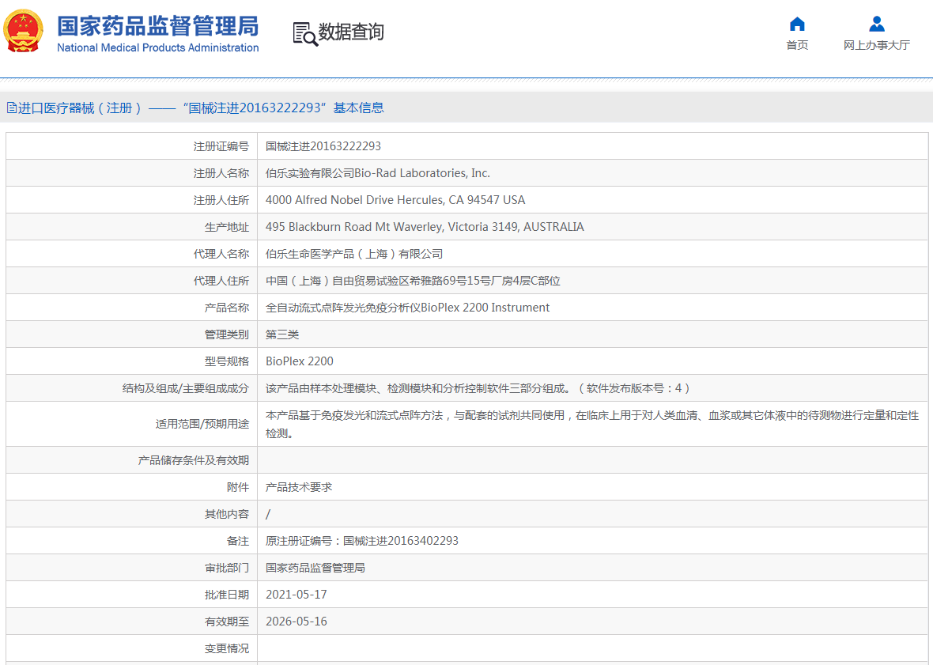Viewport: 933px width, 665px height.
Task: Select the 495 Blackburn Road production address
Action: click(x=425, y=227)
